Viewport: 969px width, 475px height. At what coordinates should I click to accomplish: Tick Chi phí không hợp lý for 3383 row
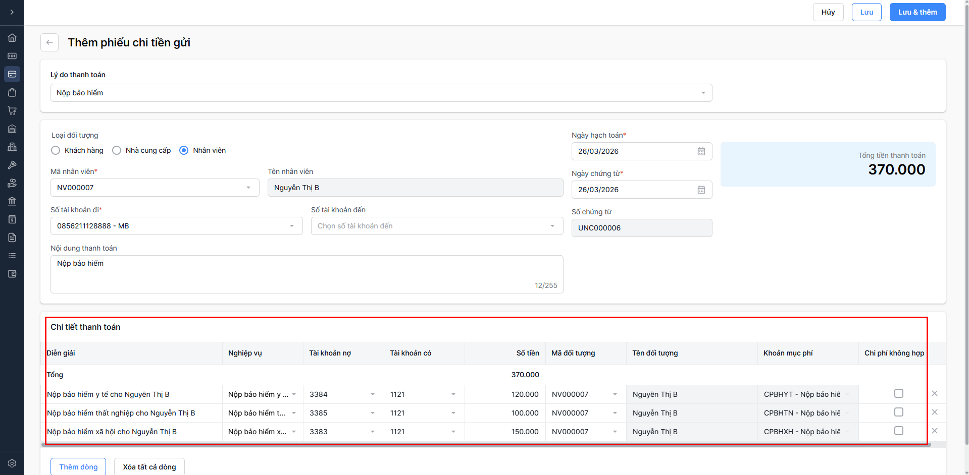click(898, 431)
